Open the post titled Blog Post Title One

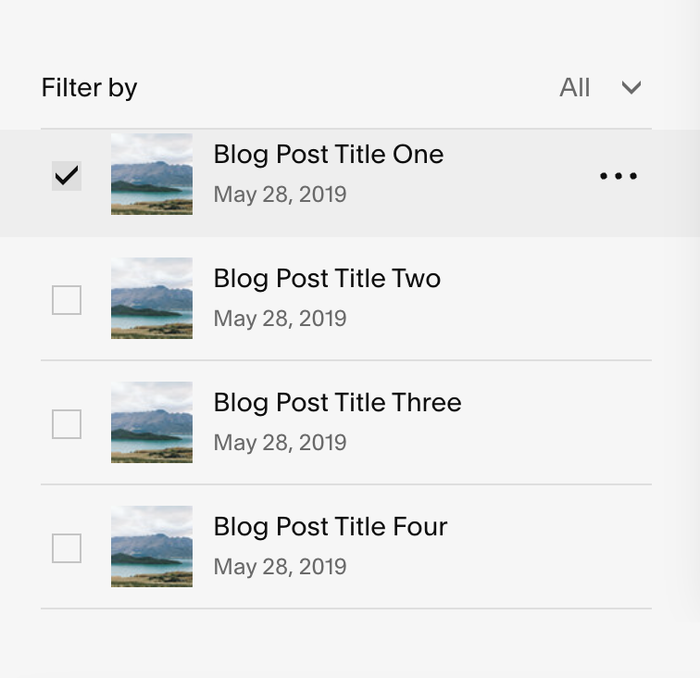pos(329,155)
